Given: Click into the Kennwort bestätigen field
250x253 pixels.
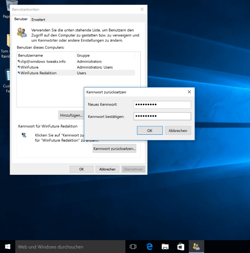Looking at the screenshot, I should pyautogui.click(x=162, y=116).
